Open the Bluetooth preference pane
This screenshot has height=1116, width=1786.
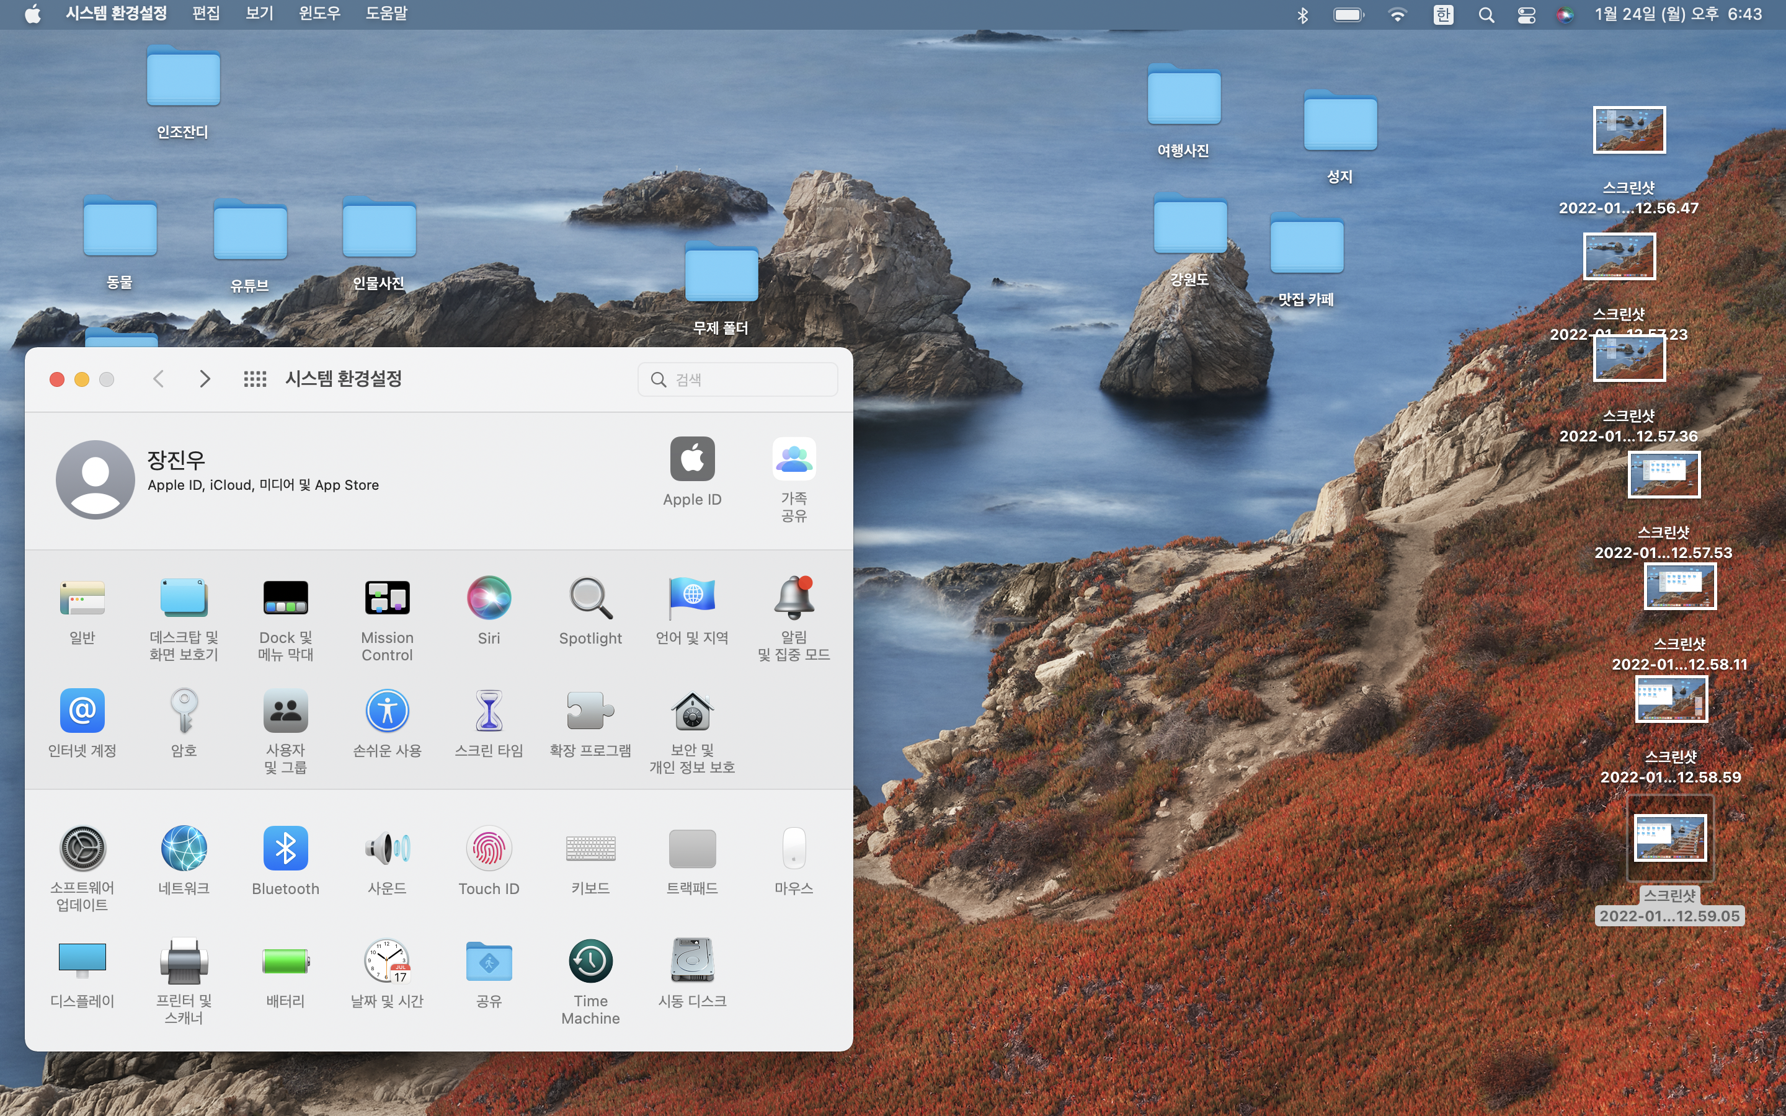coord(286,849)
